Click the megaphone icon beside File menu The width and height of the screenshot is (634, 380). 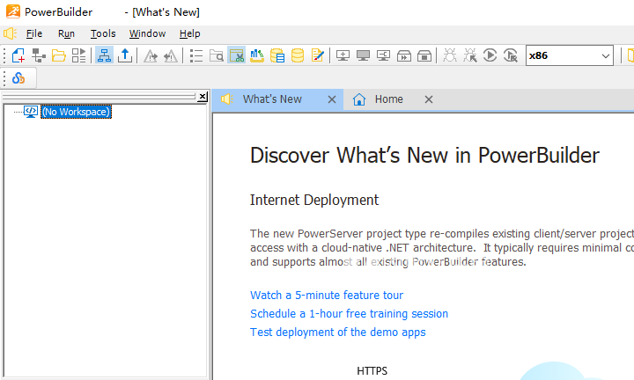point(10,33)
